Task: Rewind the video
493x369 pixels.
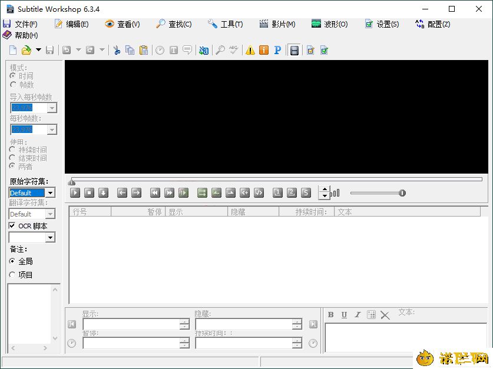Action: point(155,193)
